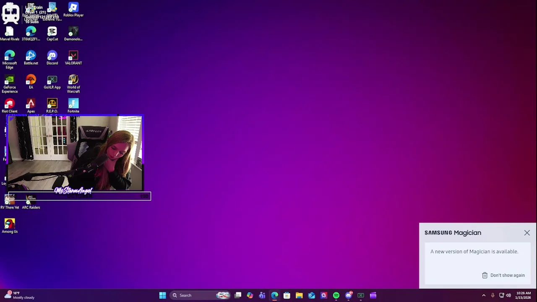Launch World of Warcraft from the desktop
Image resolution: width=537 pixels, height=302 pixels.
click(73, 84)
